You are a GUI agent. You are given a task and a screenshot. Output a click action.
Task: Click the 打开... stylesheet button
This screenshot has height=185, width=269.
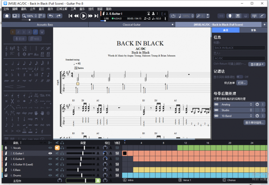coord(242,83)
